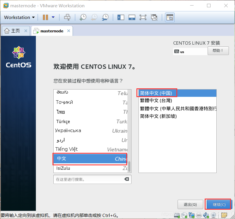Click Send Ctrl+Alt+Del toolbar icon
The width and height of the screenshot is (235, 219).
(x=67, y=17)
